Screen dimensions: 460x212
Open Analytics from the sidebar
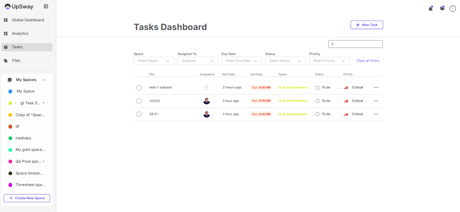coord(20,34)
